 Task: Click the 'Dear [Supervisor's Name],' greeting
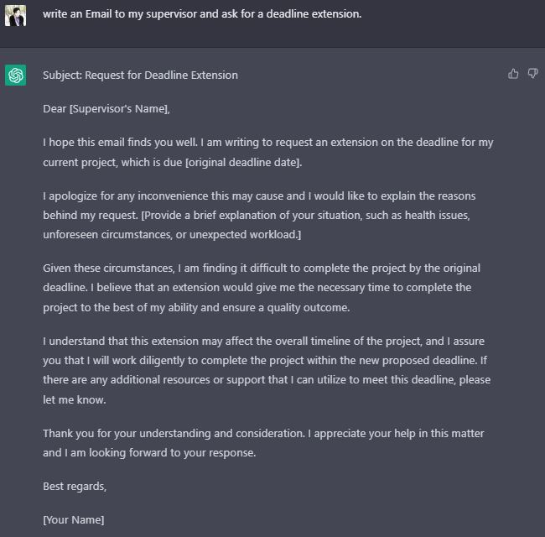(106, 109)
